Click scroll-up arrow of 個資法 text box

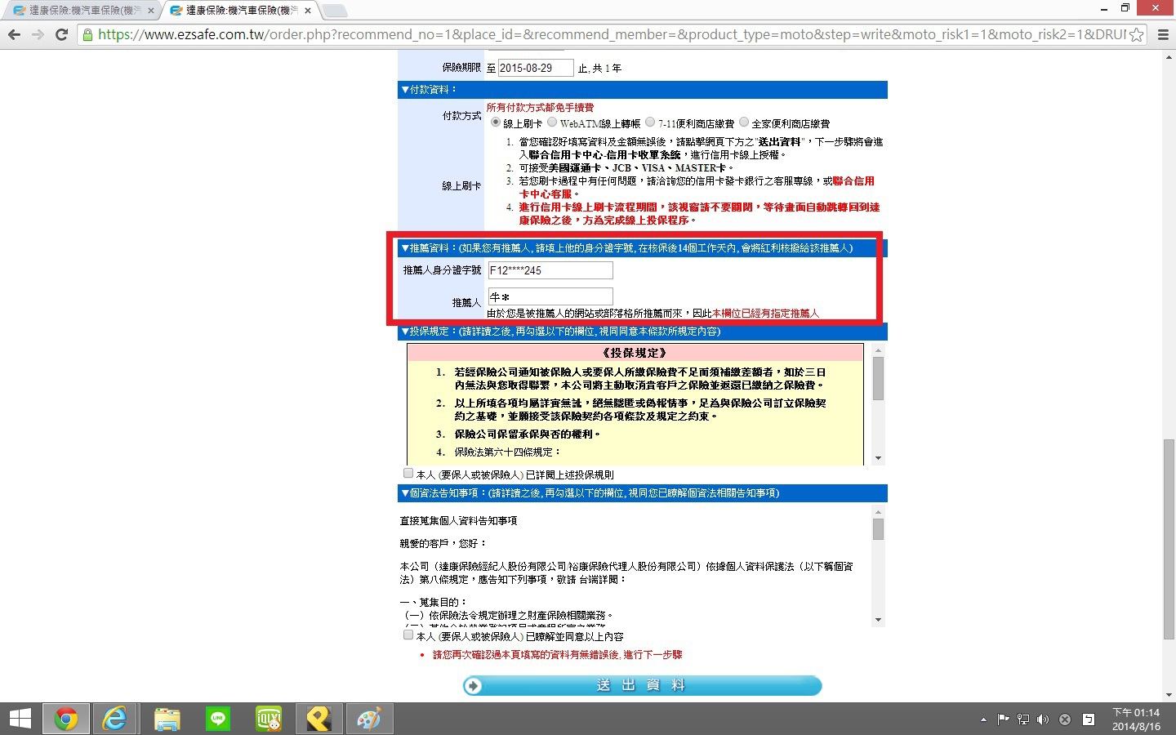coord(878,511)
